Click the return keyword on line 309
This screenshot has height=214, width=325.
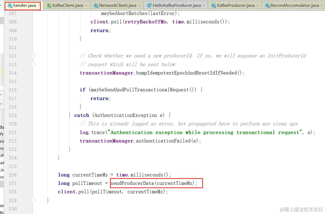point(99,30)
